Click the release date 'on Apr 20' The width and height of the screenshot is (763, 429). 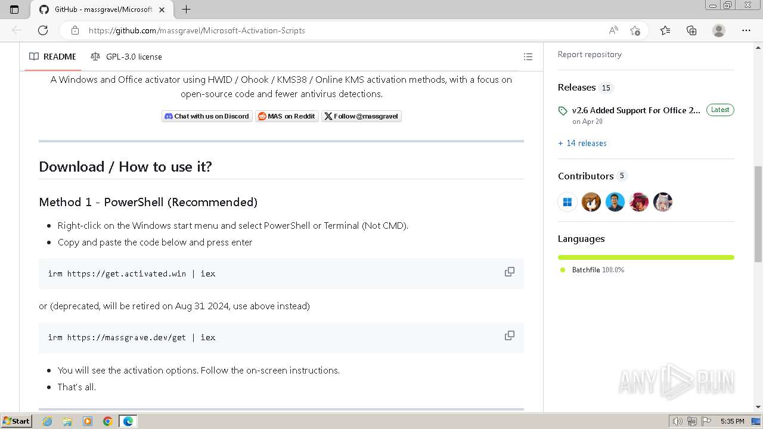coord(587,122)
